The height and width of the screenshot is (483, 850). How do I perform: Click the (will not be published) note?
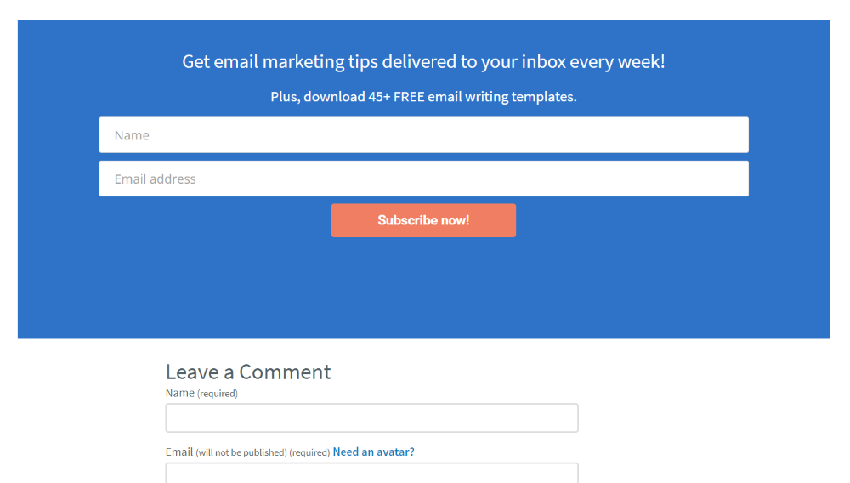click(x=241, y=453)
